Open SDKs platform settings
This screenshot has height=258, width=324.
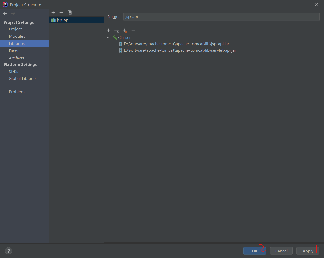coord(13,72)
